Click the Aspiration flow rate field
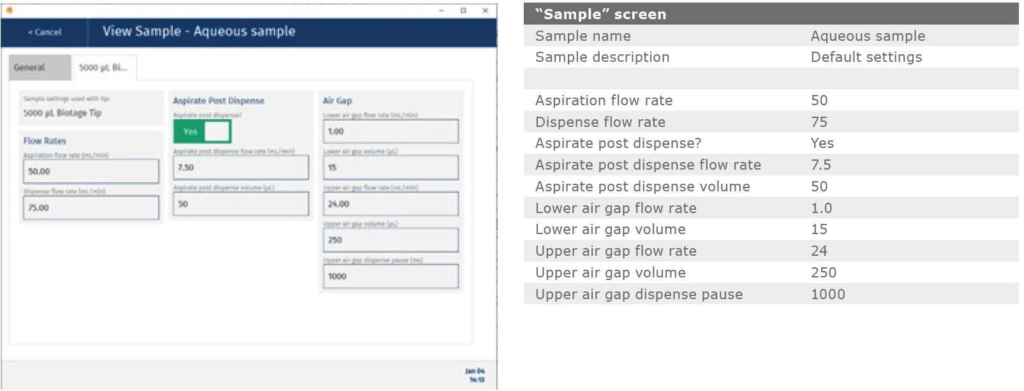The width and height of the screenshot is (1024, 391). tap(91, 172)
